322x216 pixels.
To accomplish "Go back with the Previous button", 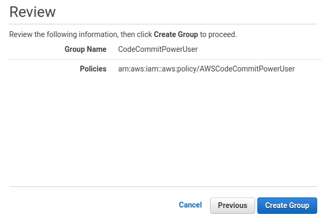I will point(232,205).
